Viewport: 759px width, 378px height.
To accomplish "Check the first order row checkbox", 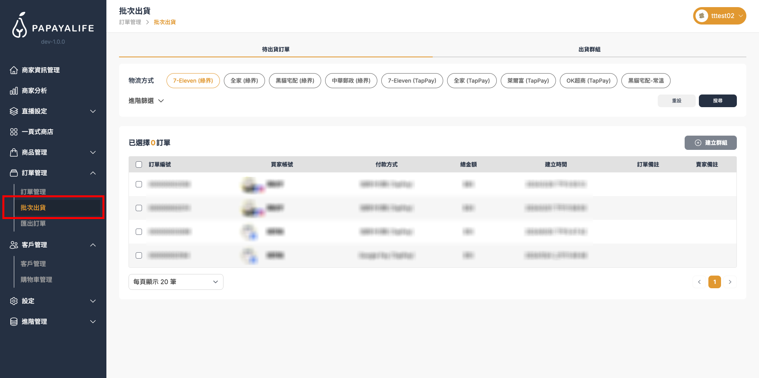I will click(x=139, y=184).
